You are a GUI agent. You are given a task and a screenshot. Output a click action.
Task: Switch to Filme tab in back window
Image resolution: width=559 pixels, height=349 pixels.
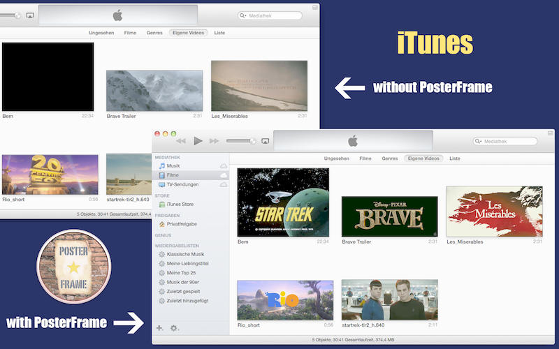[130, 33]
